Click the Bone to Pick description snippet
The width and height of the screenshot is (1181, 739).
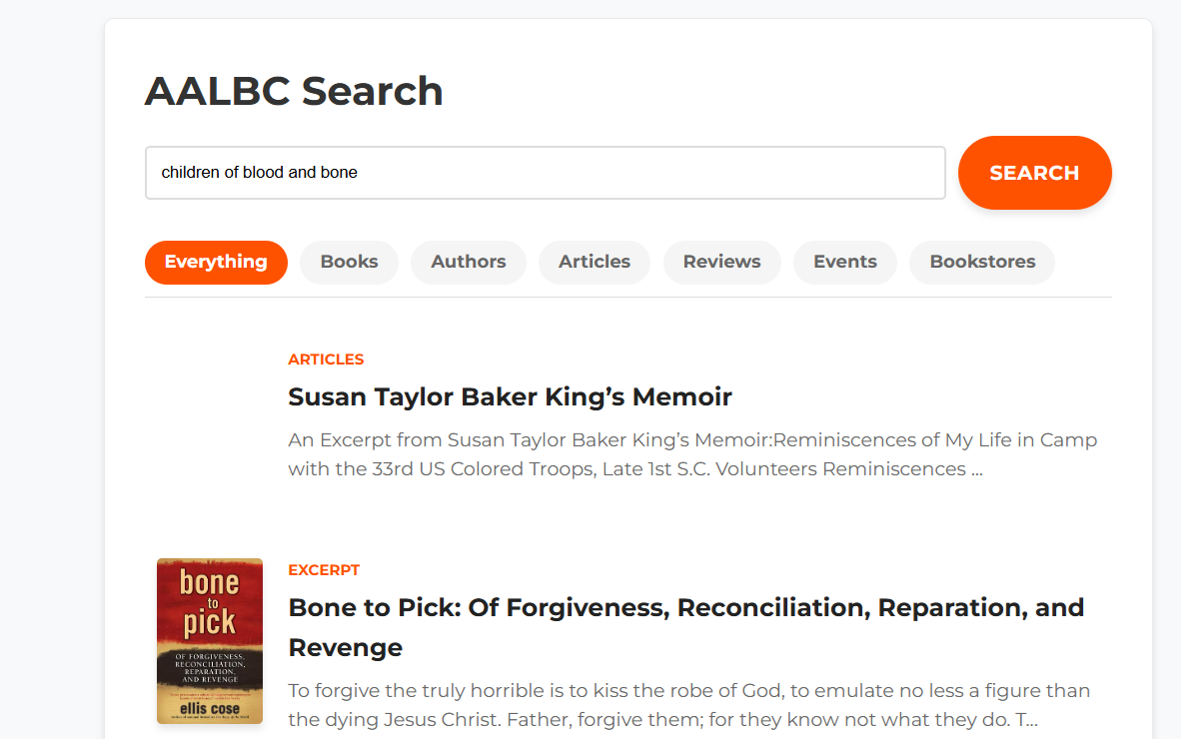point(689,705)
